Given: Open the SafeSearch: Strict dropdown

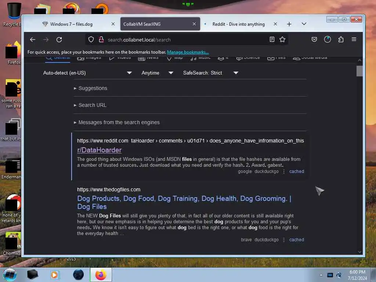Looking at the screenshot, I should point(210,73).
